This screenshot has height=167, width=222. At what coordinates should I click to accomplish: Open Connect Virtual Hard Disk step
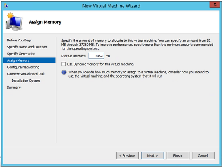(x=26, y=74)
